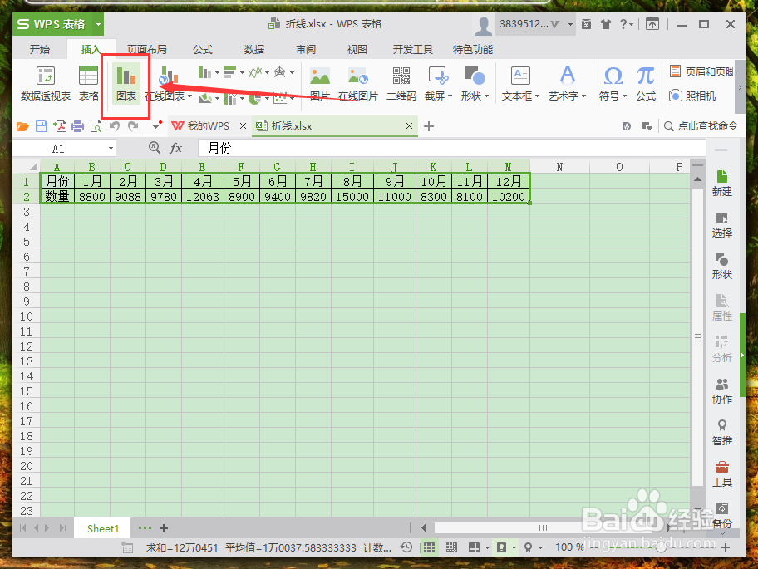
Task: Switch to the 页面布局 ribbon tab
Action: 147,49
